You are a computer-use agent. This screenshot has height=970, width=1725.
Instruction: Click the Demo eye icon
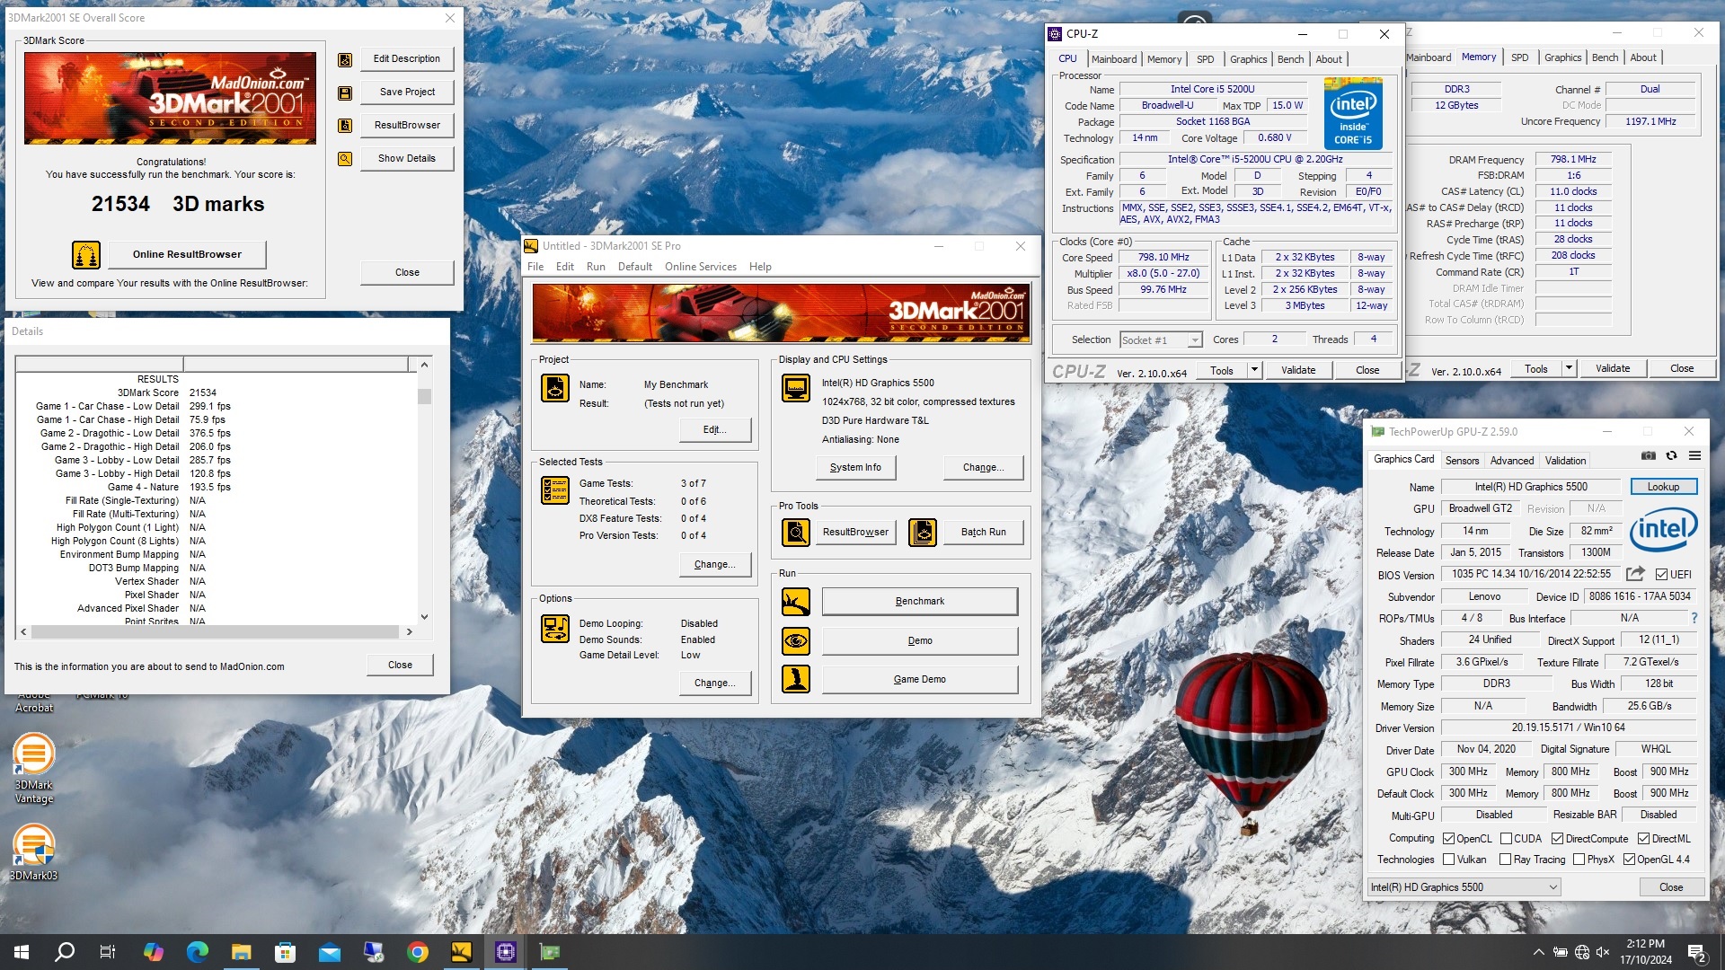click(x=796, y=641)
